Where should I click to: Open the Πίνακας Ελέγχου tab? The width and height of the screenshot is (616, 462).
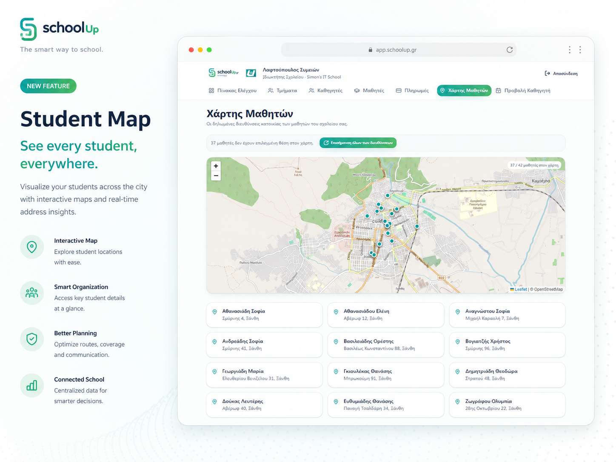coord(233,91)
